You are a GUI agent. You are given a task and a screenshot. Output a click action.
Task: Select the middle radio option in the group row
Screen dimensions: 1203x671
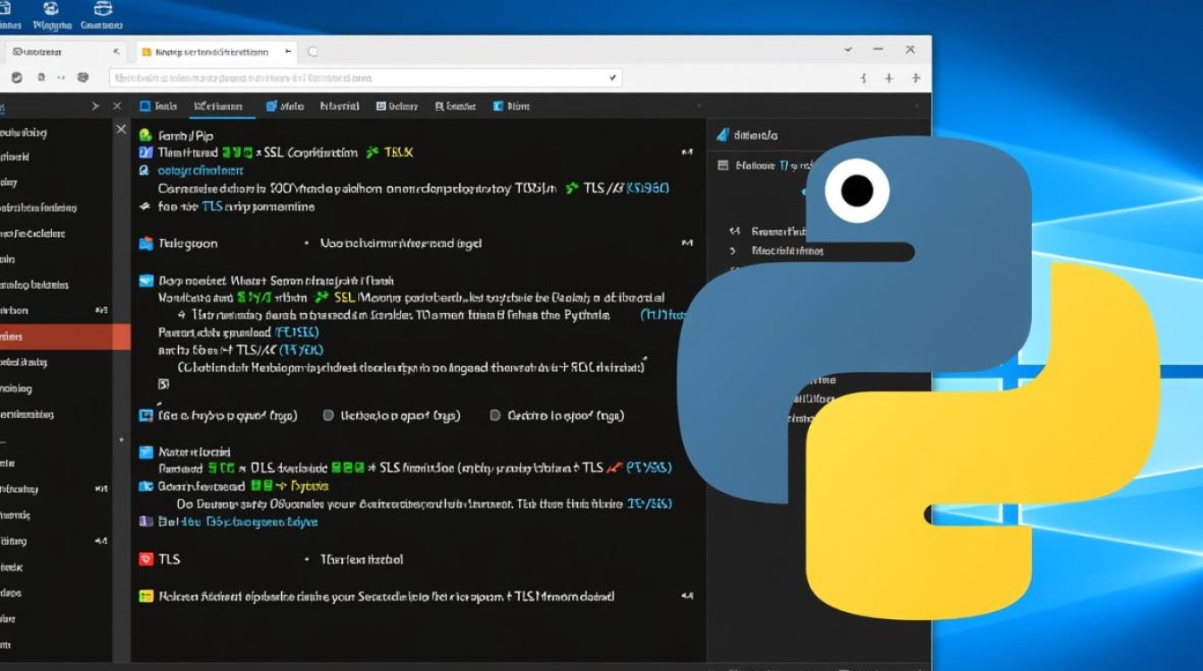(x=328, y=415)
